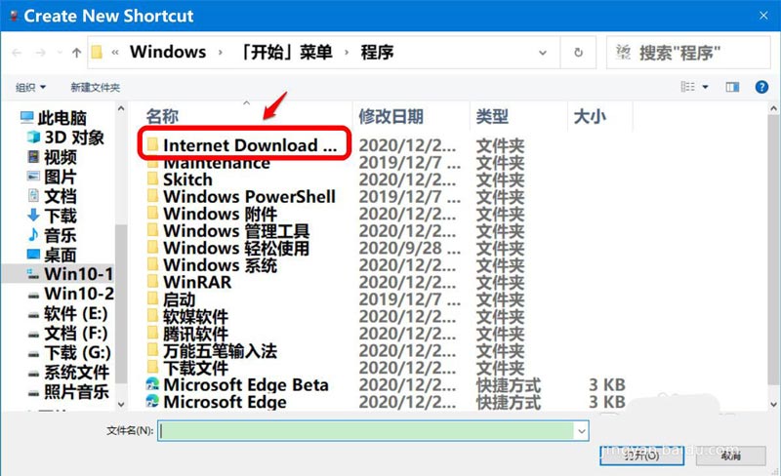Click the Microsoft Edge Beta icon
781x476 pixels.
pyautogui.click(x=152, y=384)
